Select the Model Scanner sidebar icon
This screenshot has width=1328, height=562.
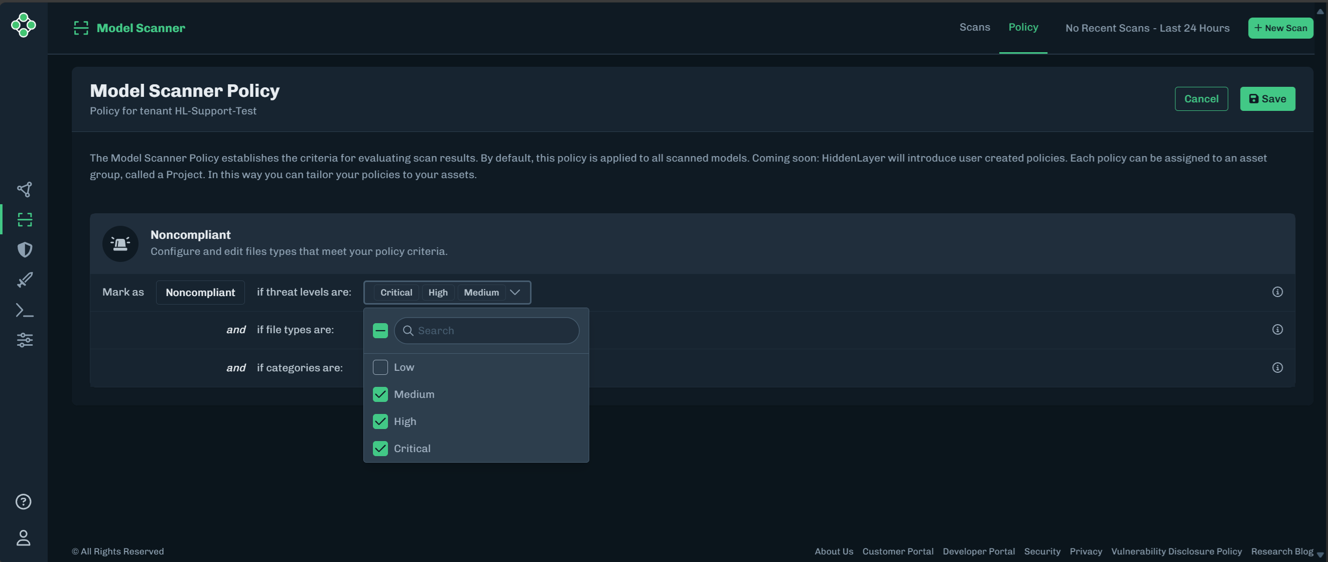pyautogui.click(x=24, y=219)
